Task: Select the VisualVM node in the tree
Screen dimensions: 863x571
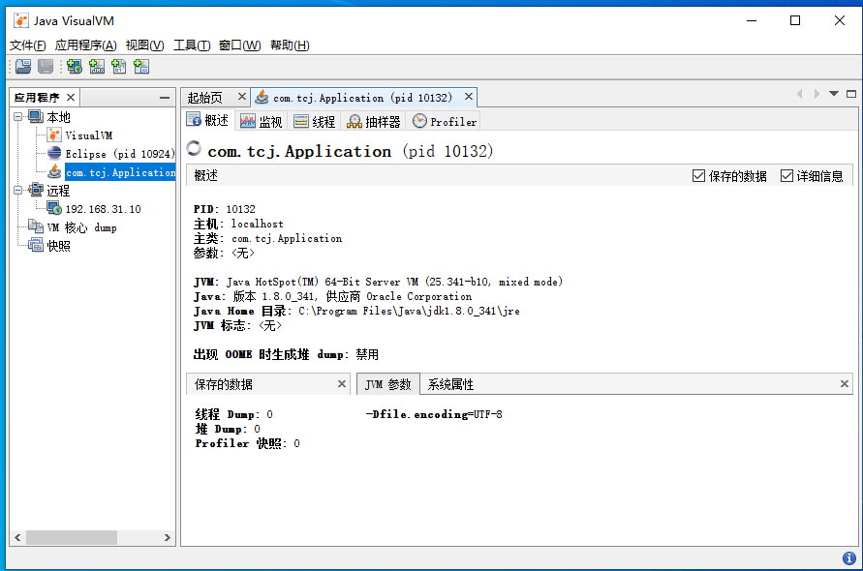Action: click(88, 135)
